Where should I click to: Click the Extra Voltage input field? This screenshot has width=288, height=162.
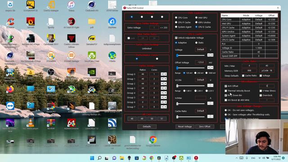154,27
